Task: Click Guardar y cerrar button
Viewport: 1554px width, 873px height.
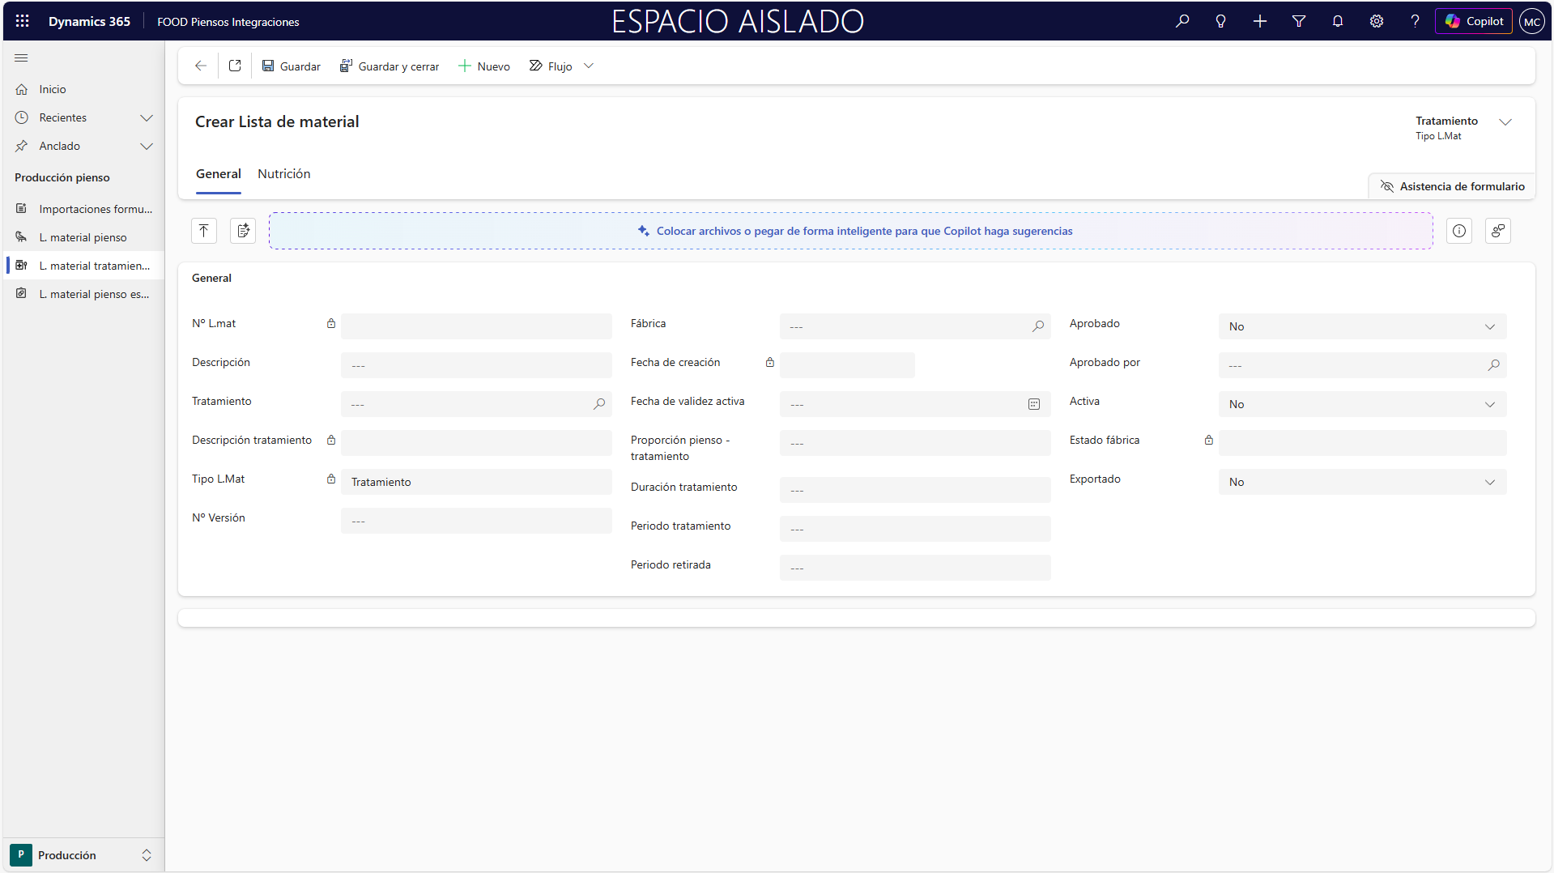Action: pyautogui.click(x=390, y=66)
